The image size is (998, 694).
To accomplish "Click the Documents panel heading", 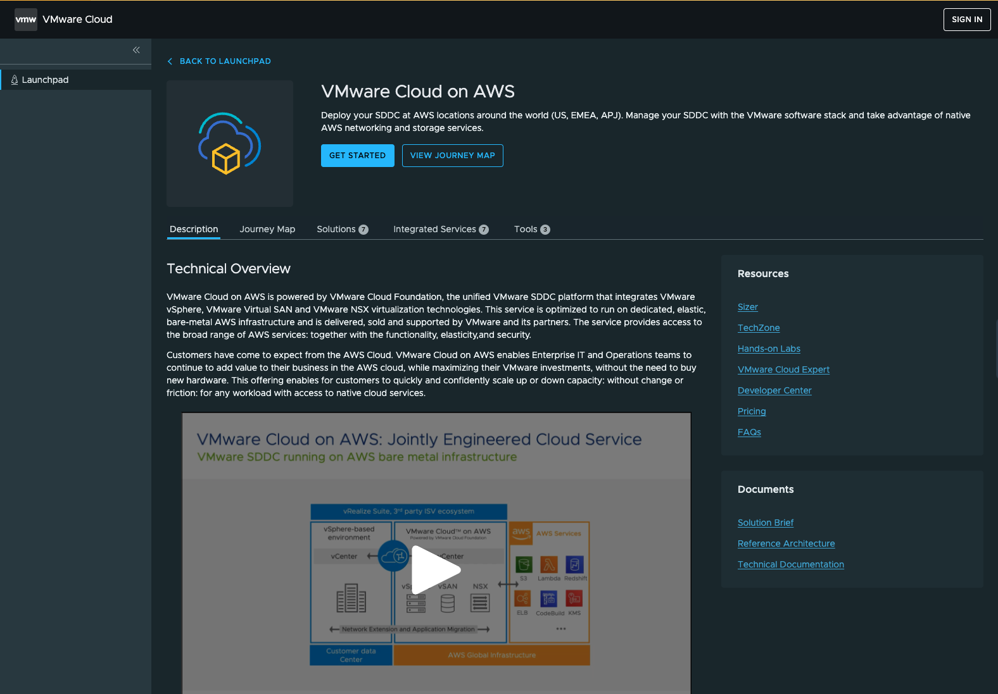I will point(766,490).
